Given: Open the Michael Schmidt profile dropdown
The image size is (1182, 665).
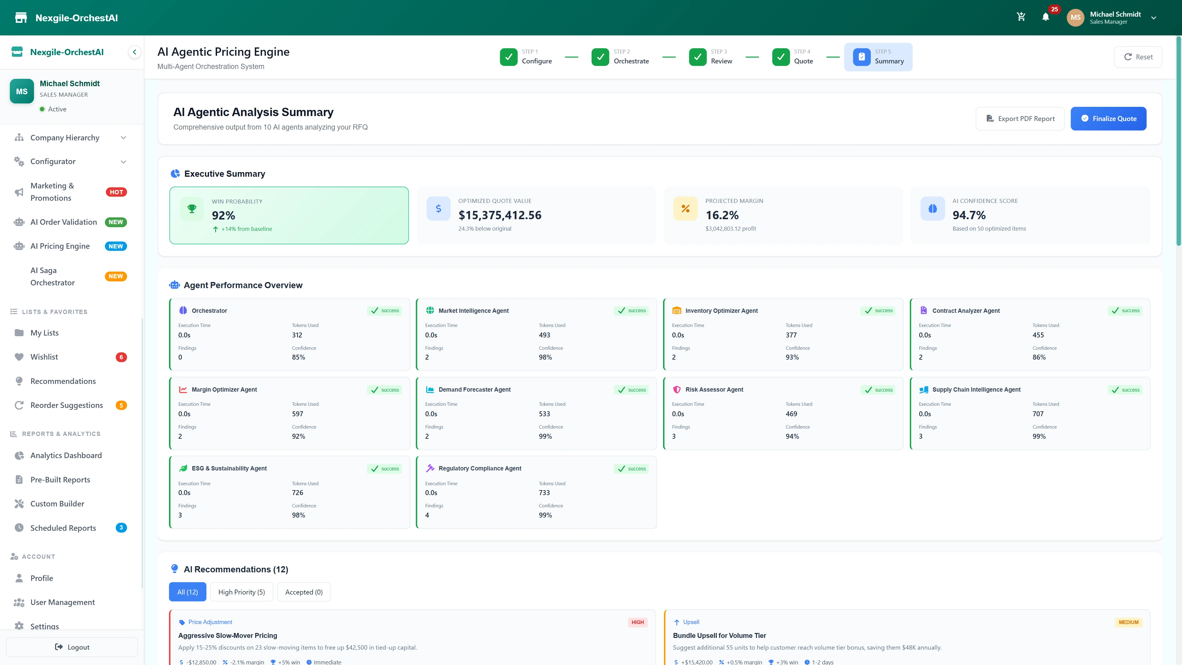Looking at the screenshot, I should [x=1115, y=18].
